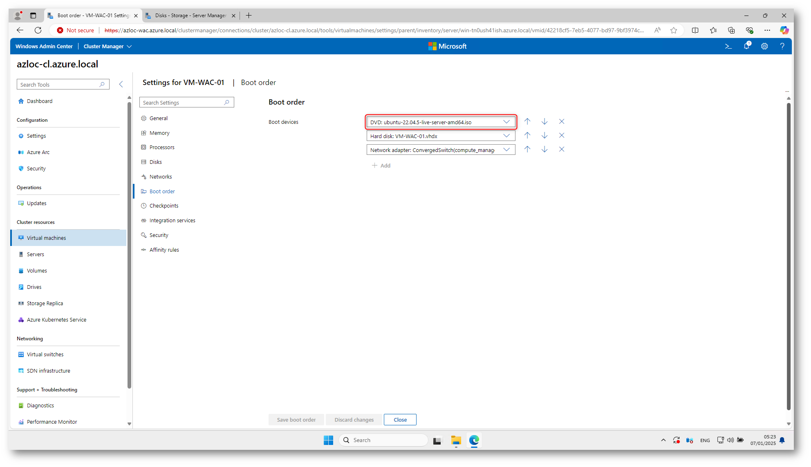
Task: Open Windows Start menu
Action: pos(328,440)
